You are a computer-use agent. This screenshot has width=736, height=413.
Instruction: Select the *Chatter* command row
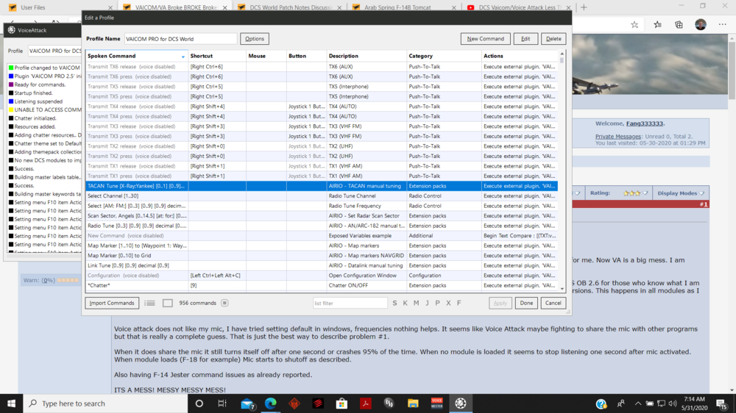point(322,285)
